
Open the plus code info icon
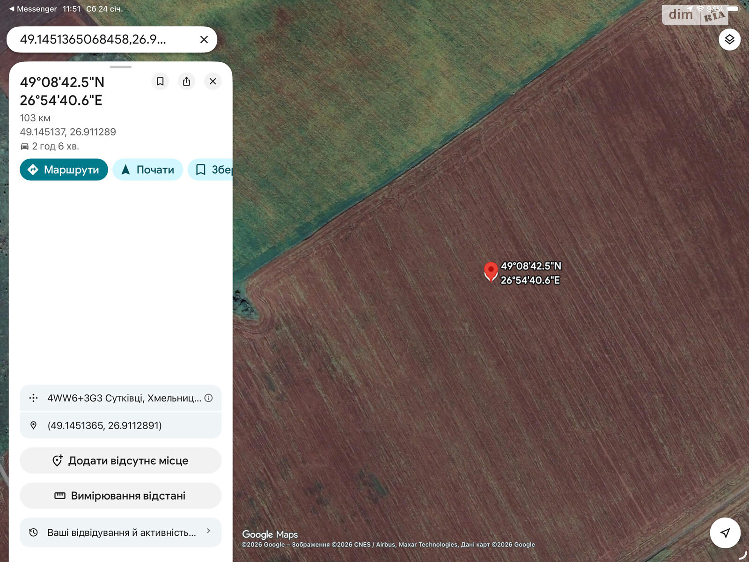coord(209,398)
